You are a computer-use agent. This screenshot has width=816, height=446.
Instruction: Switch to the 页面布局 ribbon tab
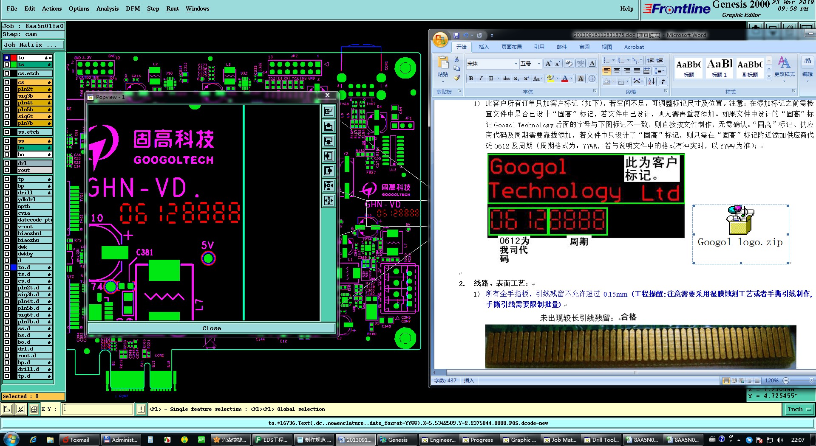pos(511,47)
